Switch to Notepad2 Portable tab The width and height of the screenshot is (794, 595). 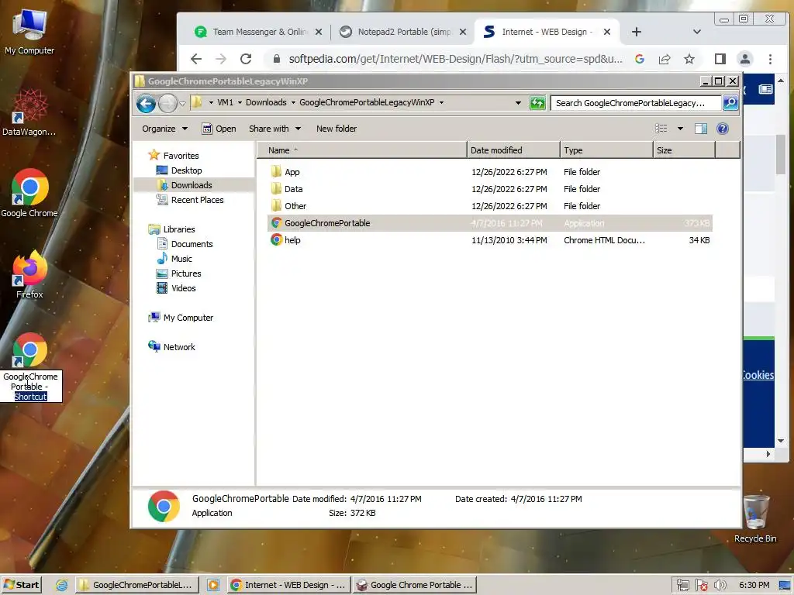pos(403,32)
